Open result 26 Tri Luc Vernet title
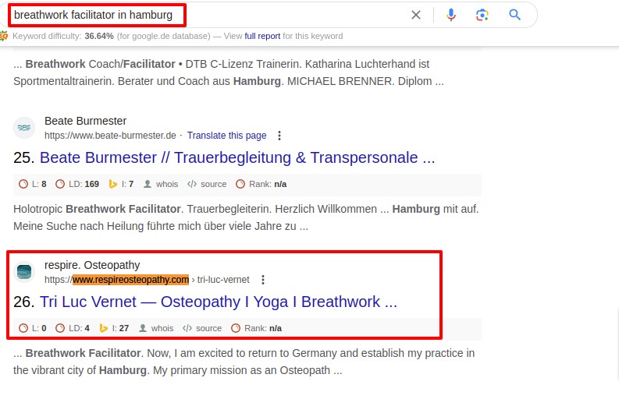This screenshot has height=399, width=619. coord(219,302)
